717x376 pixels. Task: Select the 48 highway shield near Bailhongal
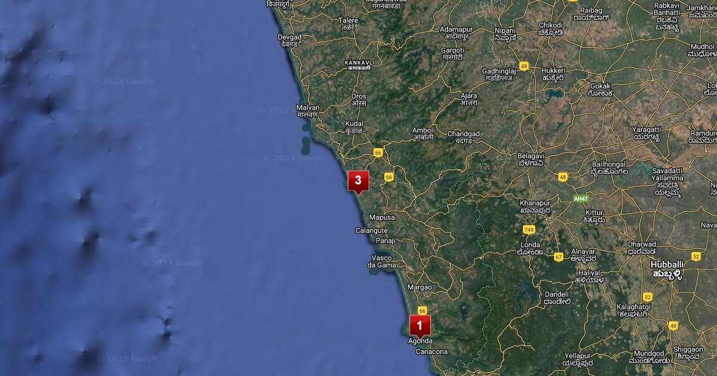563,177
